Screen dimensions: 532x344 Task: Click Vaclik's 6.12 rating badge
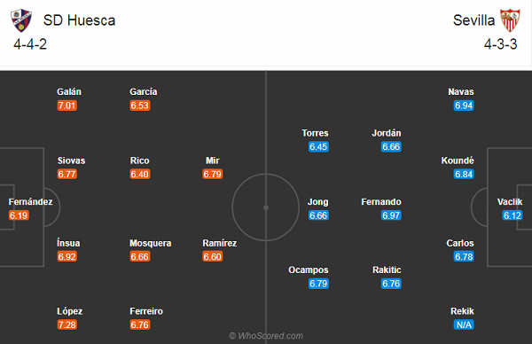pos(512,215)
